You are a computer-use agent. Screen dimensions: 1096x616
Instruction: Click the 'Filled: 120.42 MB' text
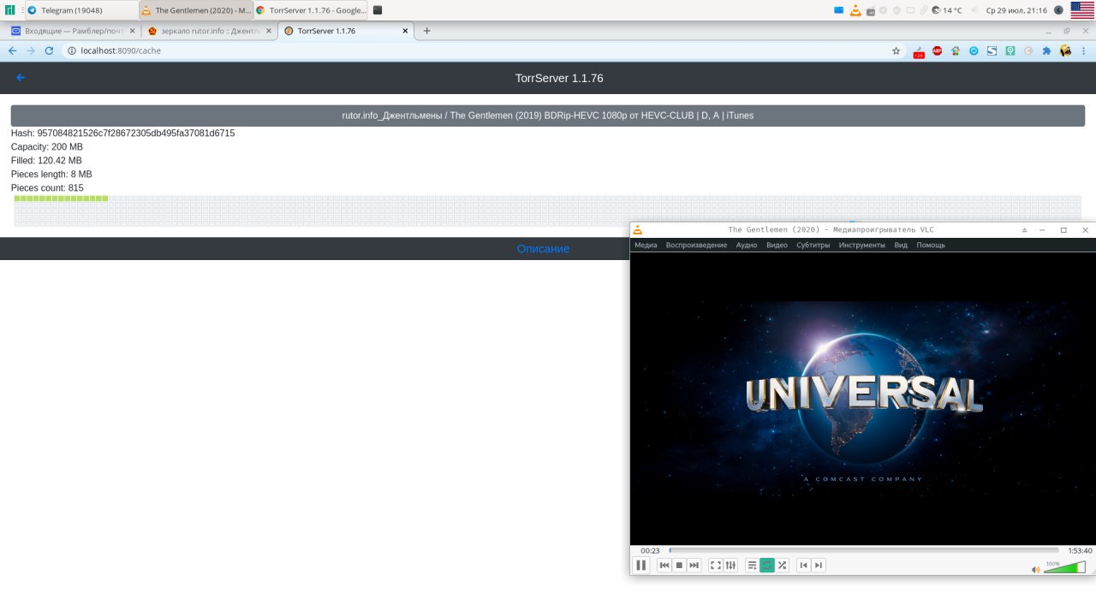point(46,161)
